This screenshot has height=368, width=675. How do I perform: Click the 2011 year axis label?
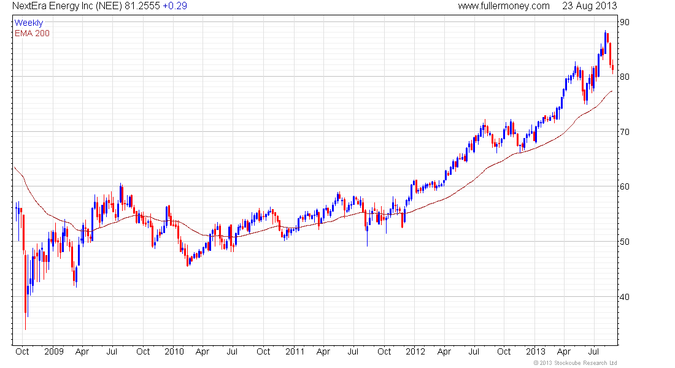[295, 351]
